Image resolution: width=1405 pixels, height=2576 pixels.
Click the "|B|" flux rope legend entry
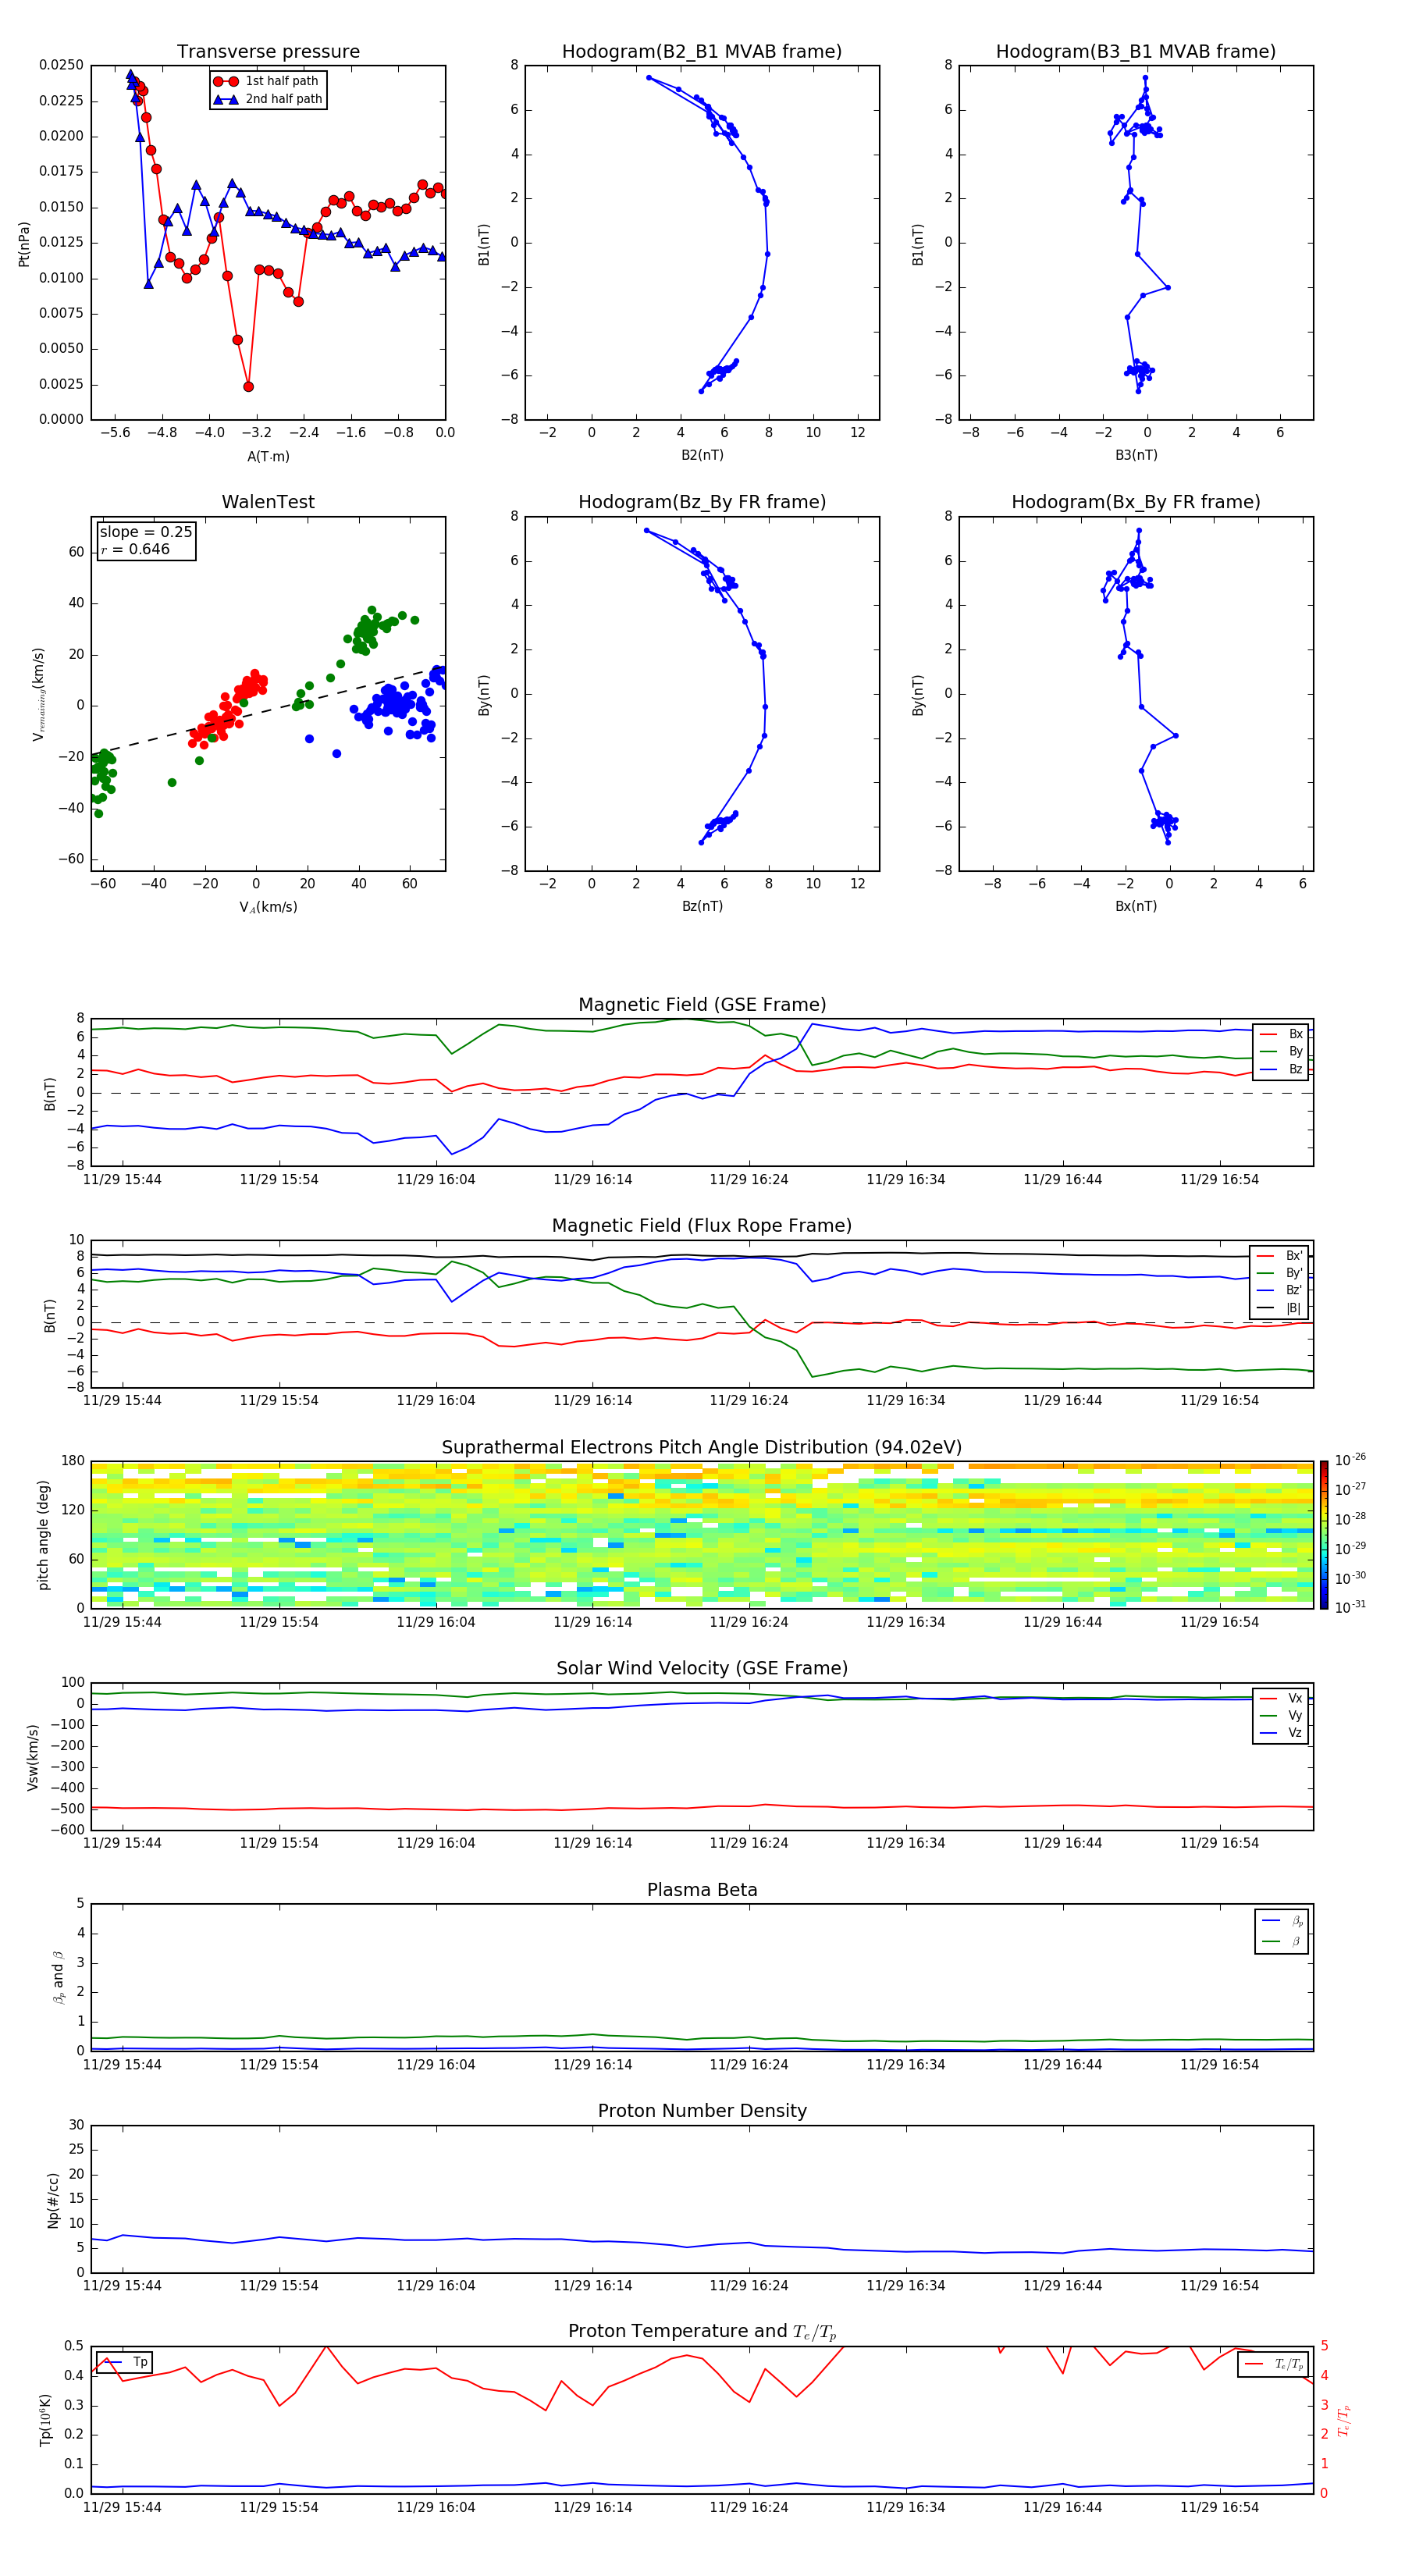click(1281, 1308)
